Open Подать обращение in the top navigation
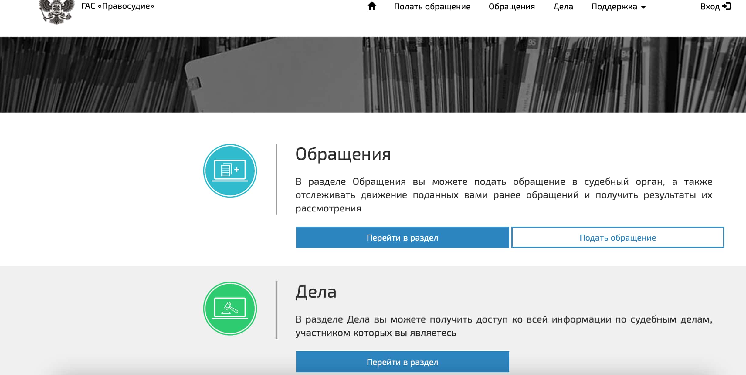The image size is (746, 375). pyautogui.click(x=432, y=7)
